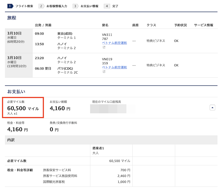
Task: Click サービス情報 column header
Action: click(x=204, y=25)
